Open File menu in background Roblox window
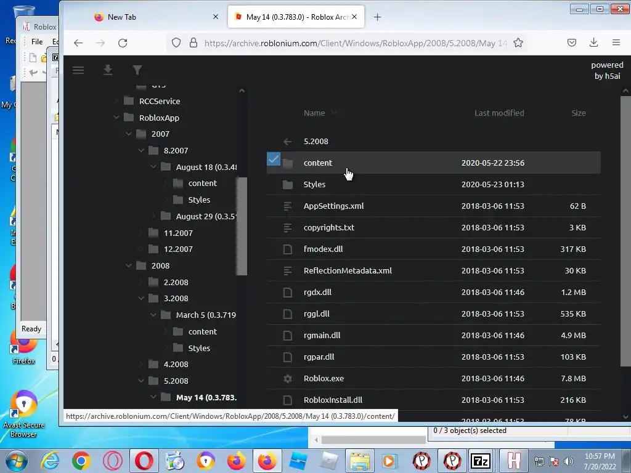The image size is (631, 473). [37, 41]
